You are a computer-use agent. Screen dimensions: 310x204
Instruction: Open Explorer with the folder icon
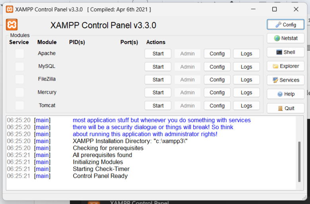point(285,66)
